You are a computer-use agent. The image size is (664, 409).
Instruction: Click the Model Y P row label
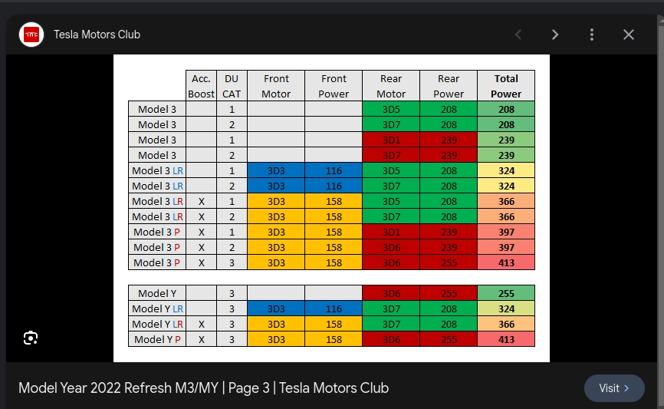click(157, 339)
